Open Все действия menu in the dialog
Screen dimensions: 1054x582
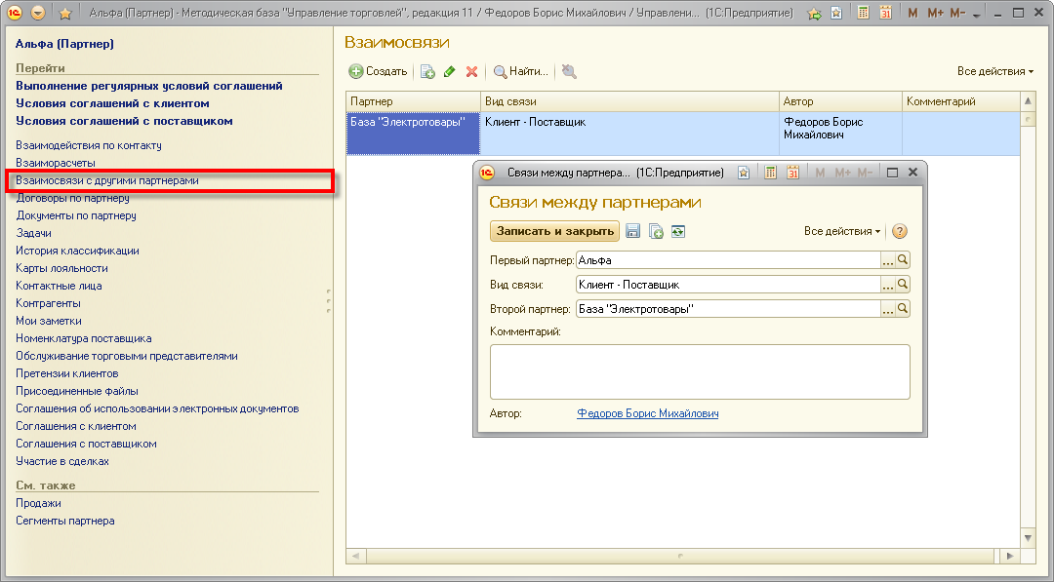click(x=842, y=231)
